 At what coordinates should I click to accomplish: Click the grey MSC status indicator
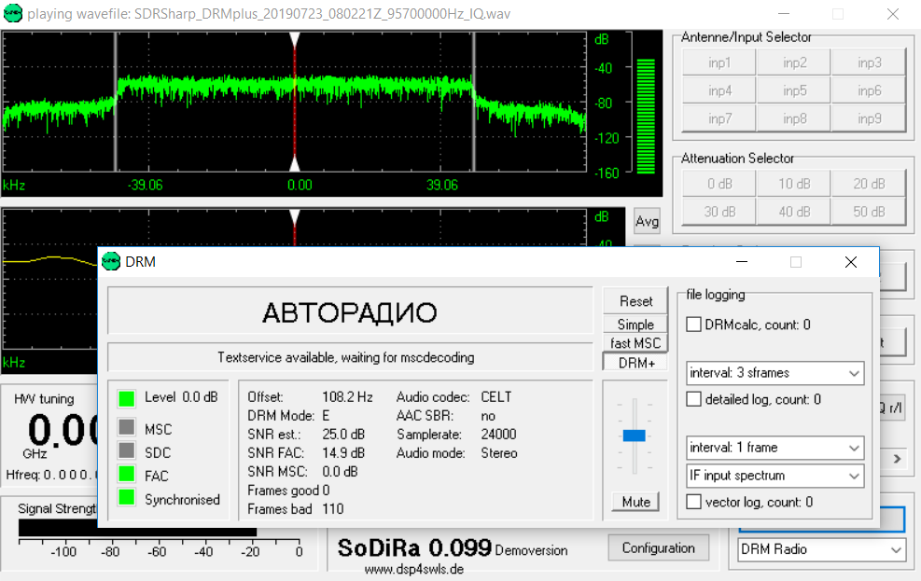(126, 426)
